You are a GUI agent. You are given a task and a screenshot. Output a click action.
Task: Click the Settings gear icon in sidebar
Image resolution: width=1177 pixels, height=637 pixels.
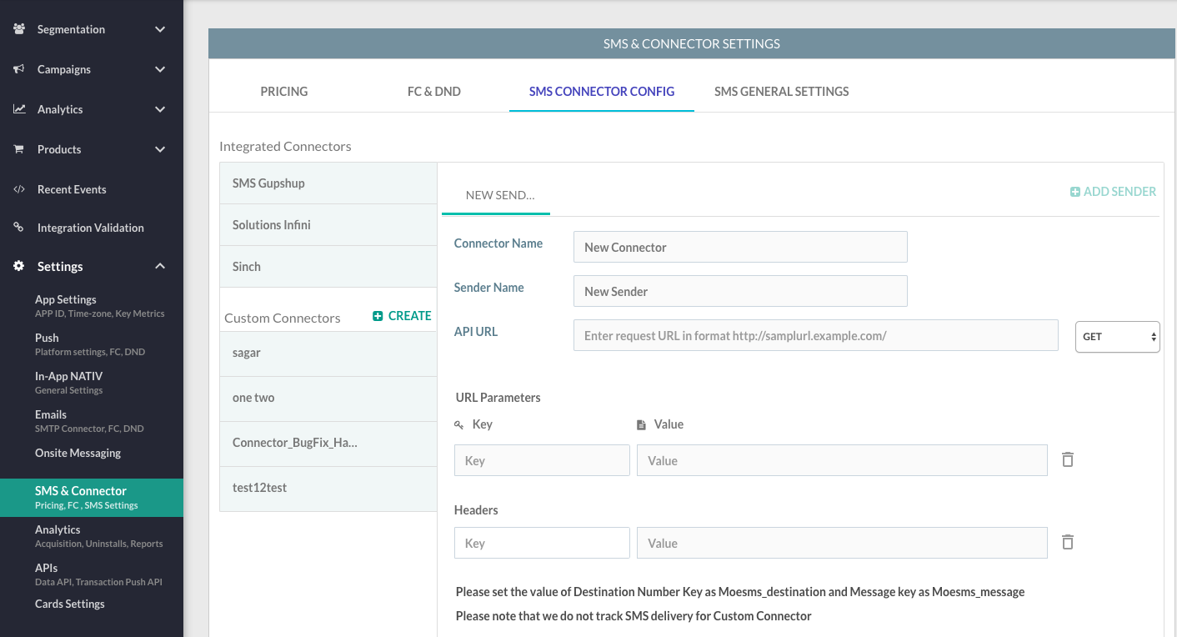[x=19, y=266]
